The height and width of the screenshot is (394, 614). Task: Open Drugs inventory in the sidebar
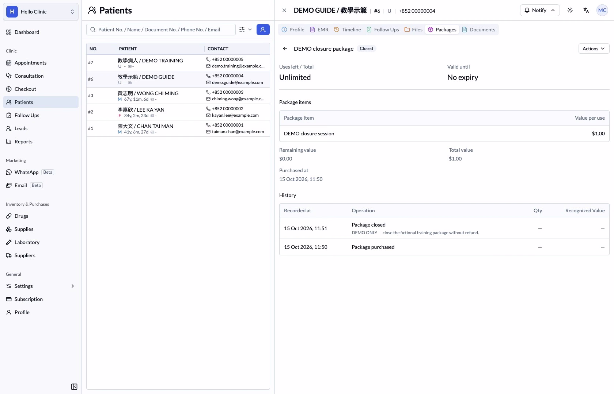41,216
